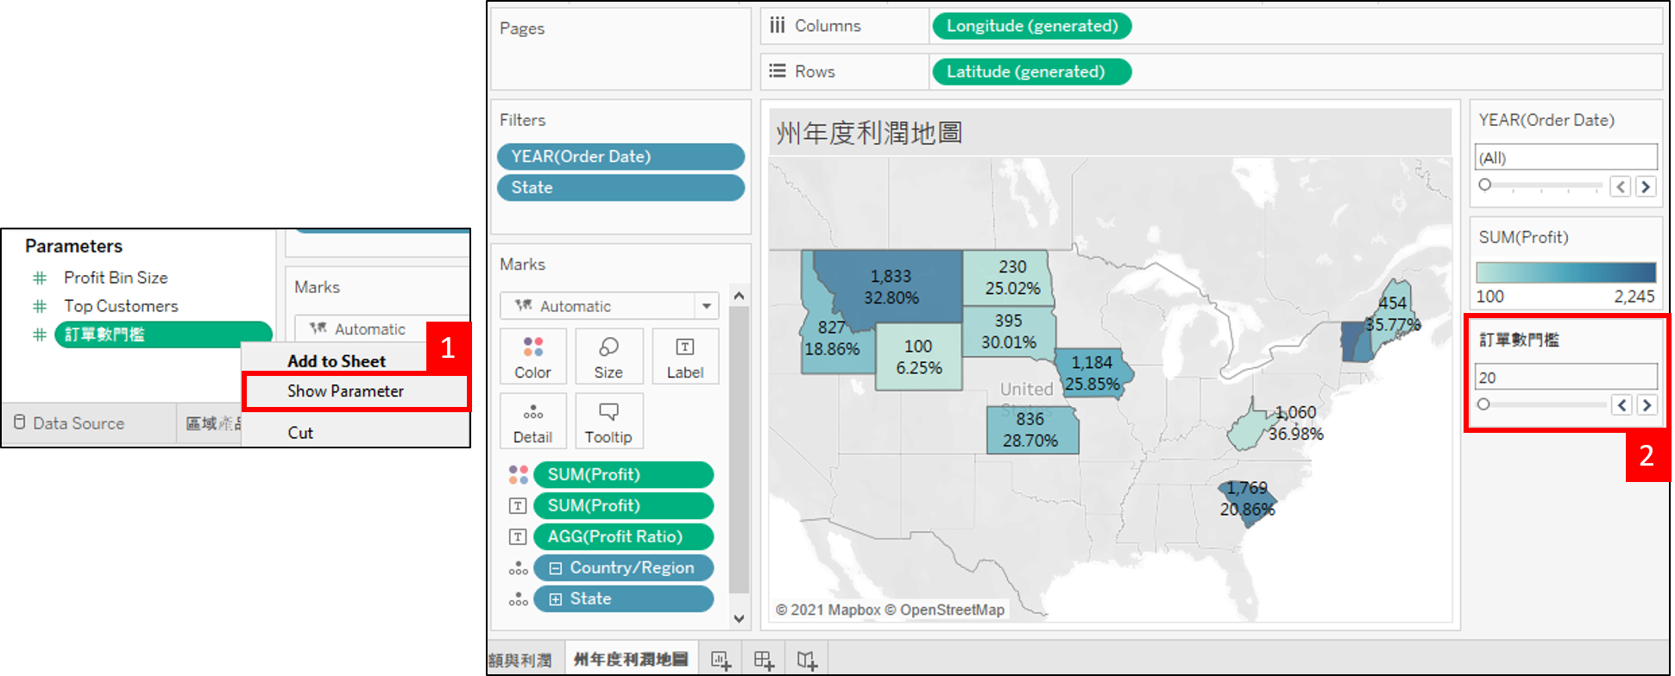Screen dimensions: 1675x676
Task: Click the Columns shelf icon
Action: [x=778, y=26]
